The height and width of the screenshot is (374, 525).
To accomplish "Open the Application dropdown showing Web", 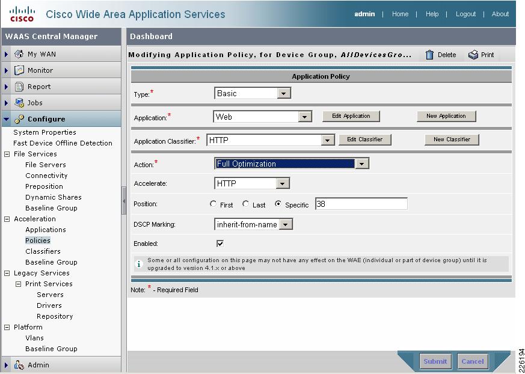I will pos(262,117).
